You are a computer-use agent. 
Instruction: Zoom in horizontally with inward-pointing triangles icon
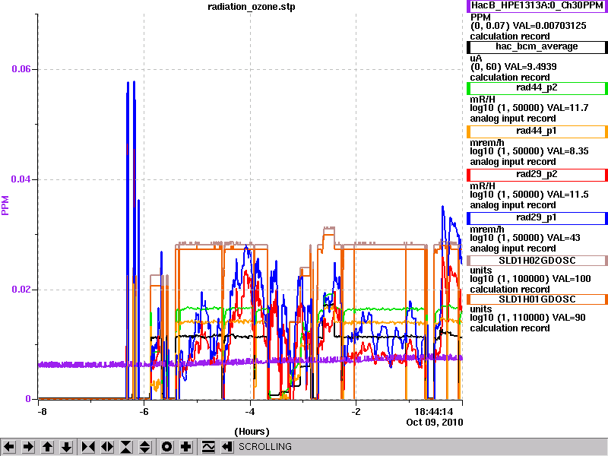pyautogui.click(x=88, y=447)
